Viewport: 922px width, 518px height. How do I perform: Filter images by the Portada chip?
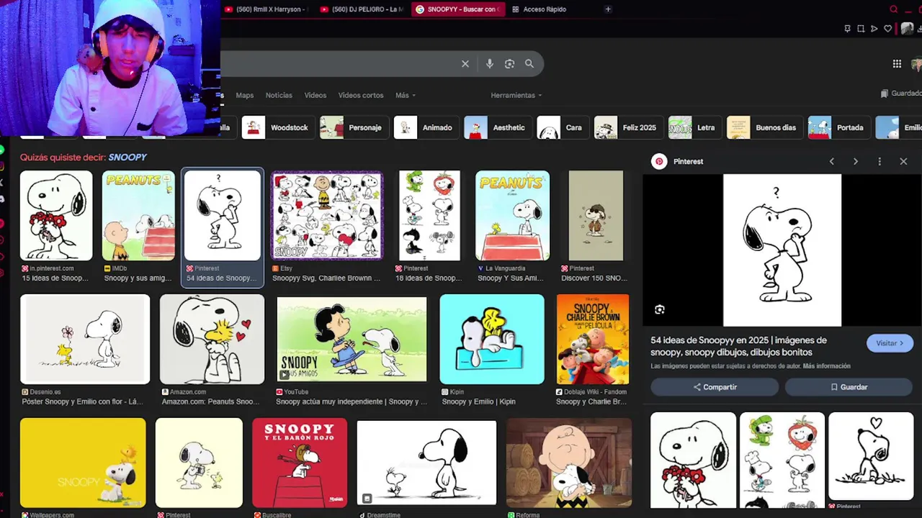(x=838, y=127)
